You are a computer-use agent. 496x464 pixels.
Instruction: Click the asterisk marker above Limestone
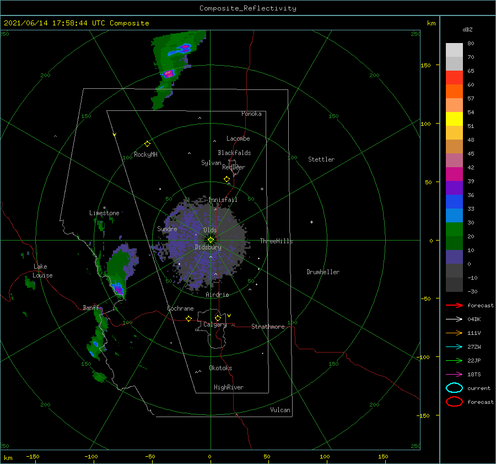pos(104,208)
